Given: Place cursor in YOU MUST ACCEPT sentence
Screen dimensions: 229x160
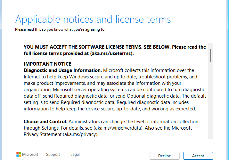Looking at the screenshot, I should [x=83, y=47].
